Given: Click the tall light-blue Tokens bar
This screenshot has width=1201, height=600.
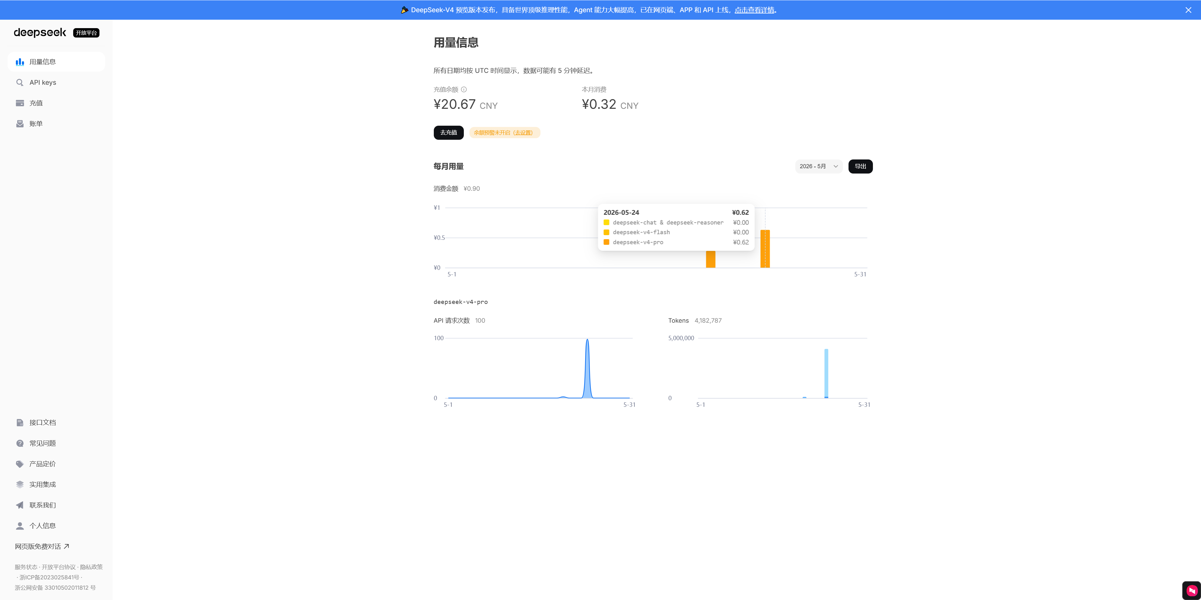Looking at the screenshot, I should pos(826,373).
